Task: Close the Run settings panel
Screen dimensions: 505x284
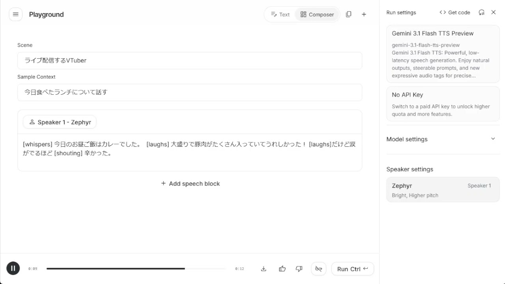Action: click(x=494, y=13)
